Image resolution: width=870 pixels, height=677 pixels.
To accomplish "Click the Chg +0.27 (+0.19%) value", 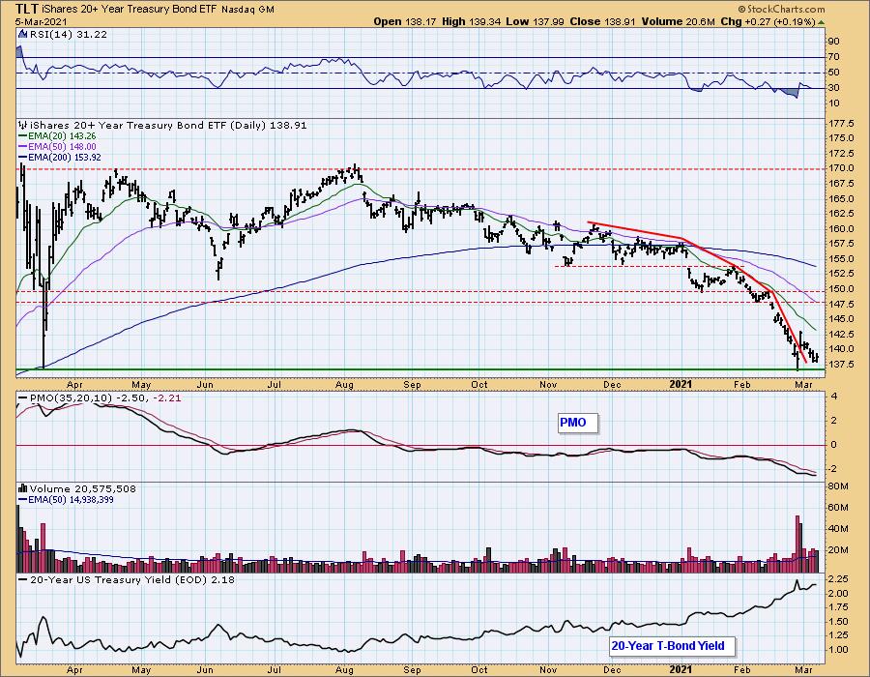I will pyautogui.click(x=768, y=21).
